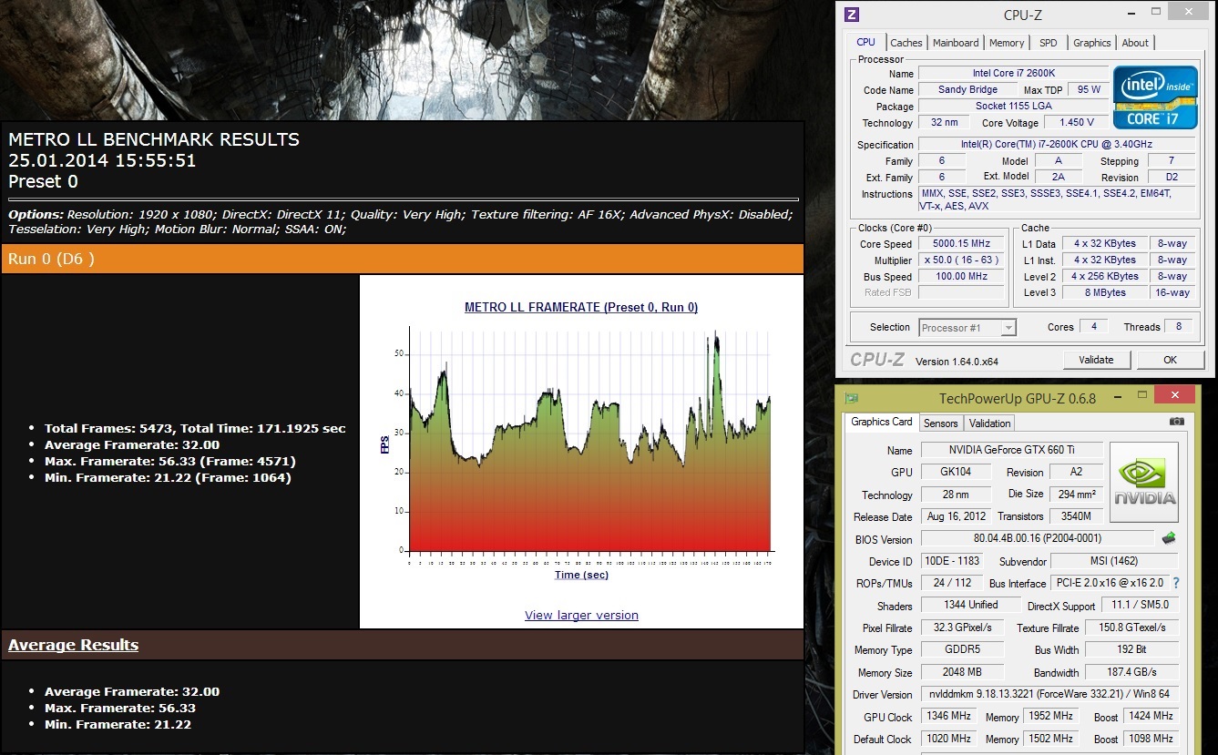Click the Cores value 4 in CPU-Z
Screen dimensions: 1218x755
click(1094, 327)
